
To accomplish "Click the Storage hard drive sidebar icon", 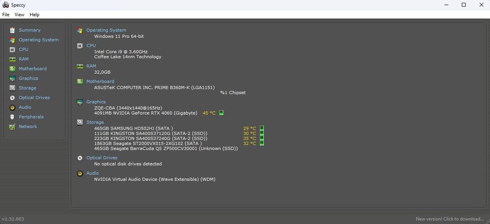I will click(x=12, y=88).
